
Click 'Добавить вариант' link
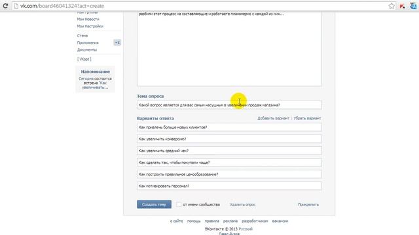tap(273, 118)
